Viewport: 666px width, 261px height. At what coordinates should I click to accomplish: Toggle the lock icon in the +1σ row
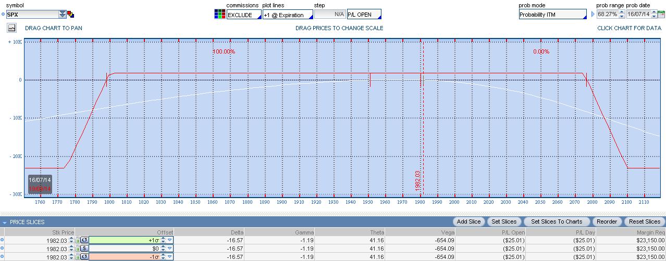click(77, 240)
